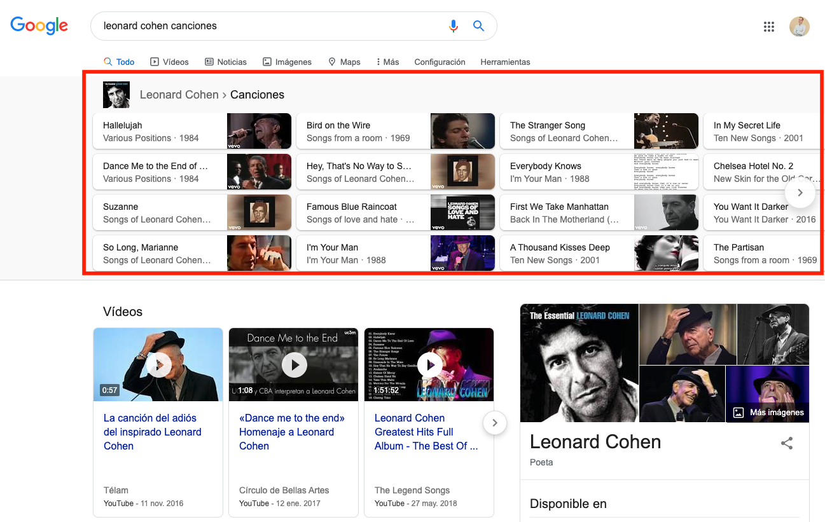Open Hey, That's No Way to S... card
Viewport: 825px width, 522px height.
(x=396, y=172)
